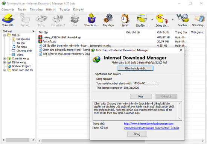Viewport: 207px width, 144px height.
Task: Click the Mua button
Action: (x=141, y=96)
